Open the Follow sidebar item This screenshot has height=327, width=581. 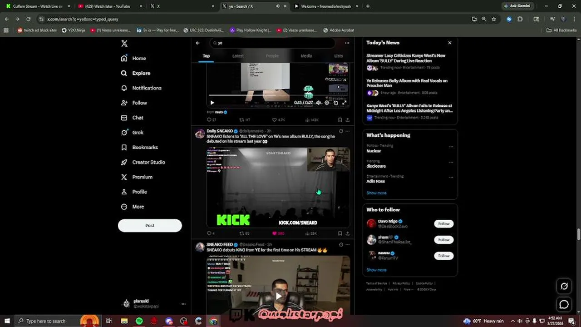(134, 103)
